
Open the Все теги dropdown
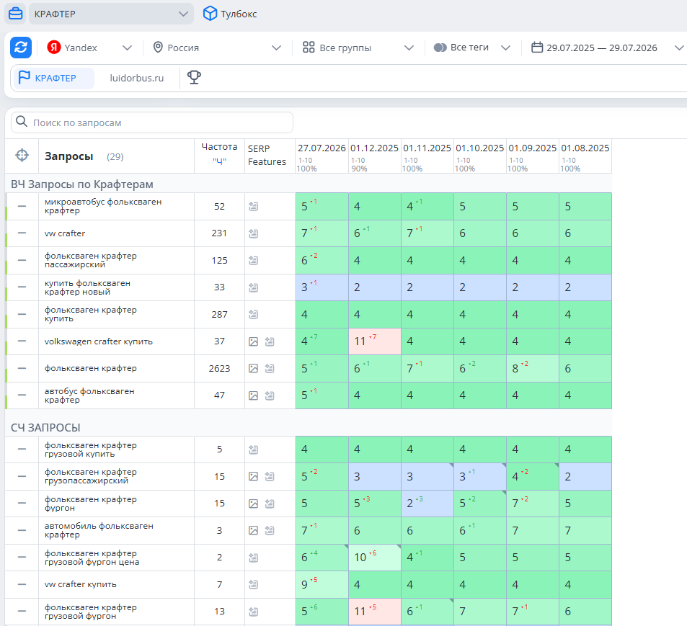click(472, 48)
